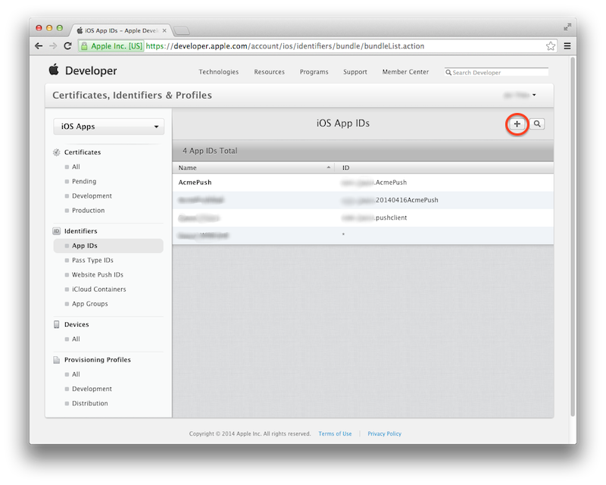Select the wildcard asterisk ID row
This screenshot has width=606, height=485.
pyautogui.click(x=363, y=235)
